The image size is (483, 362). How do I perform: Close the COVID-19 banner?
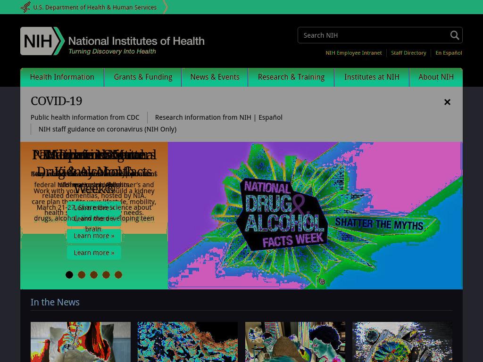[x=447, y=102]
